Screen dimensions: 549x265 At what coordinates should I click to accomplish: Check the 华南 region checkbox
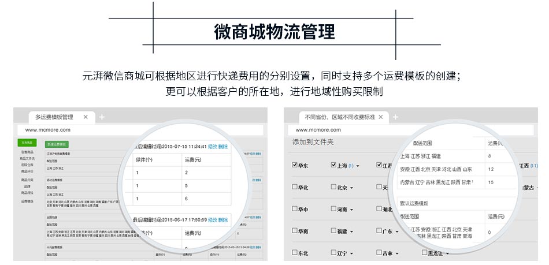(x=295, y=231)
